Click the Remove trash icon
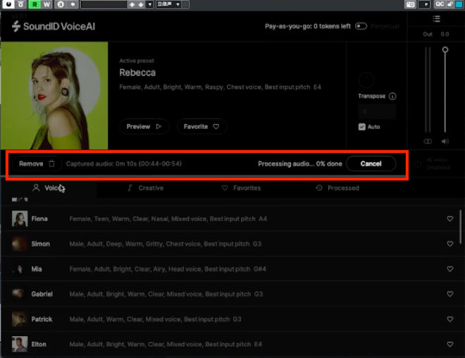Image resolution: width=465 pixels, height=358 pixels. pos(51,163)
